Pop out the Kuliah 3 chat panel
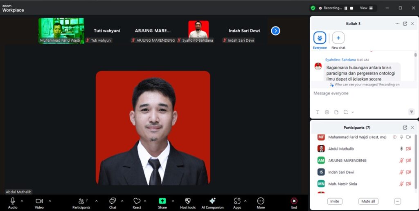The height and width of the screenshot is (211, 419). 405,23
